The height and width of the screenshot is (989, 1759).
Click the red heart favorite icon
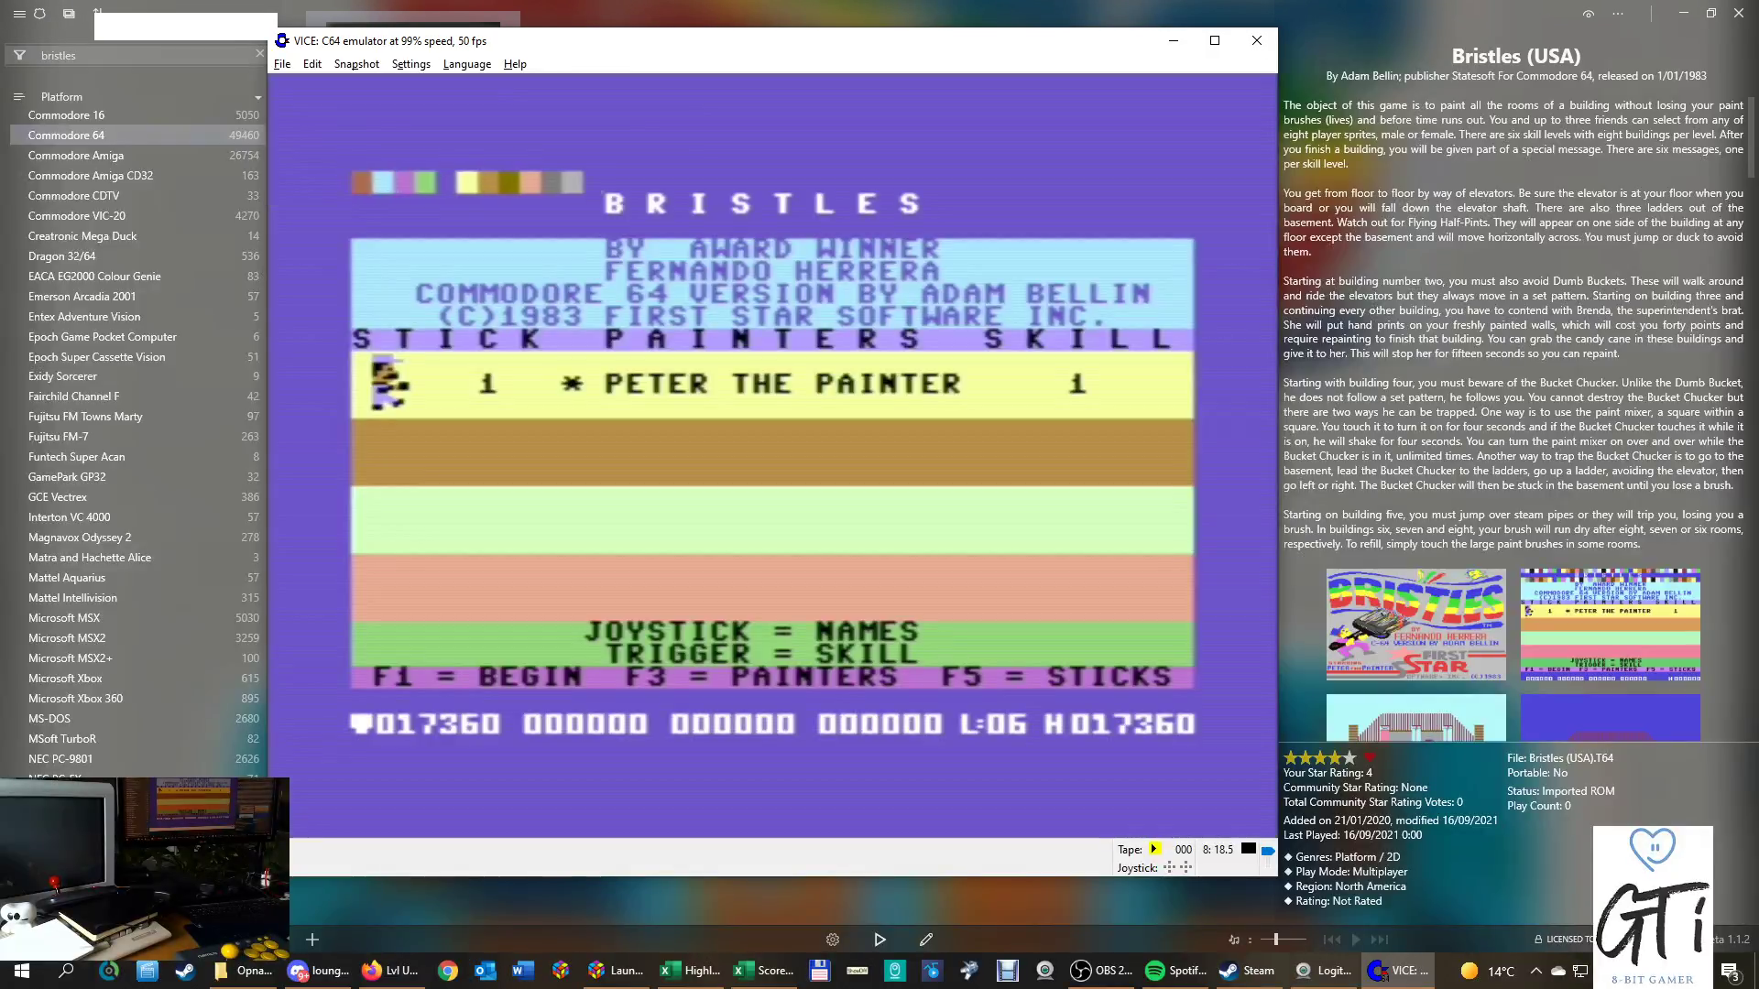tap(1371, 757)
